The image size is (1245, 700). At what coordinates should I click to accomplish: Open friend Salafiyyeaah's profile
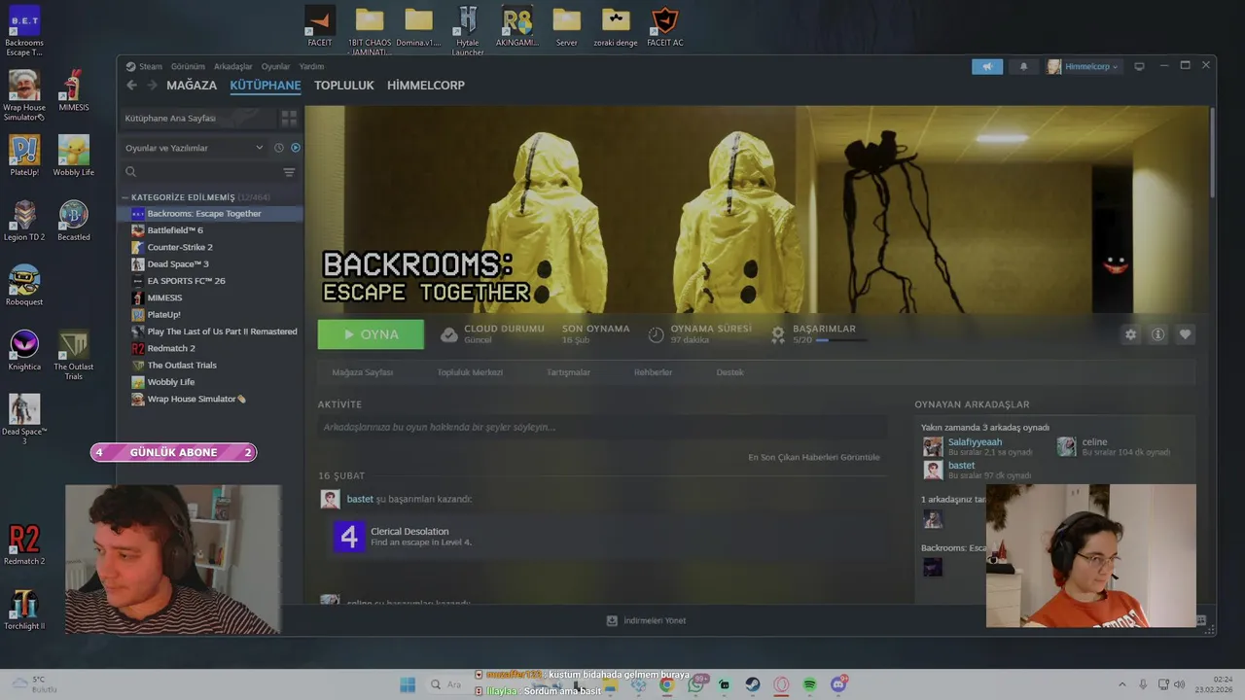point(975,442)
